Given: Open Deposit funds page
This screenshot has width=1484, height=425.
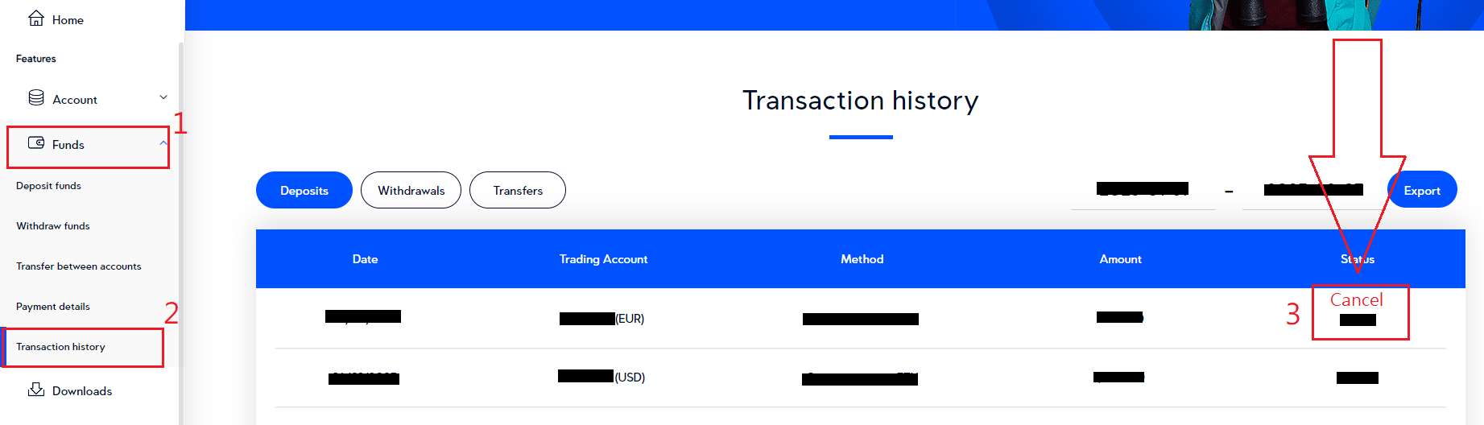Looking at the screenshot, I should pos(48,186).
